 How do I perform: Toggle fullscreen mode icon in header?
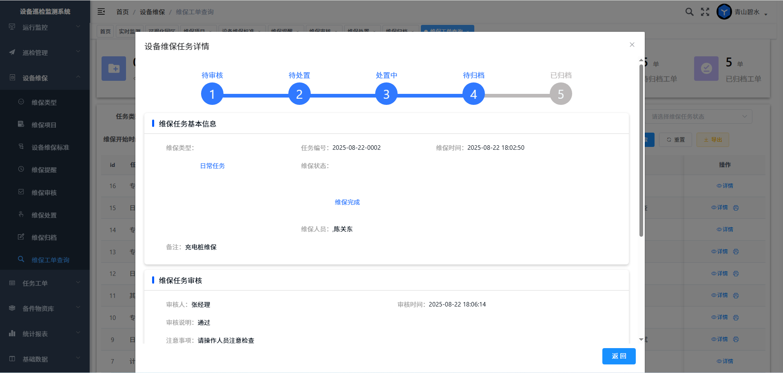click(x=705, y=12)
